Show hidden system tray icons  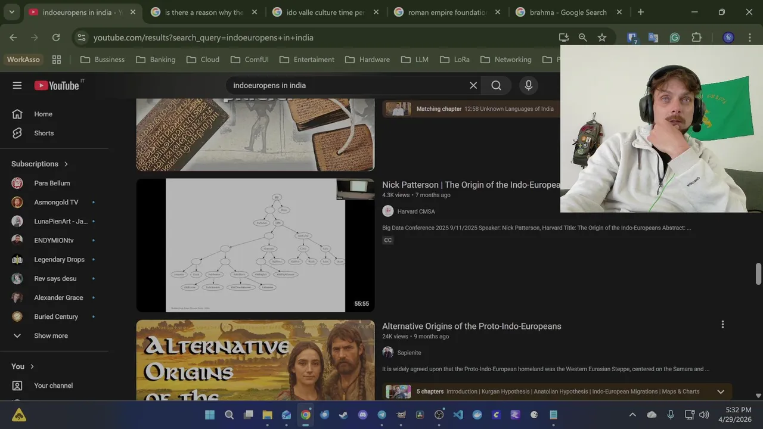click(x=632, y=415)
